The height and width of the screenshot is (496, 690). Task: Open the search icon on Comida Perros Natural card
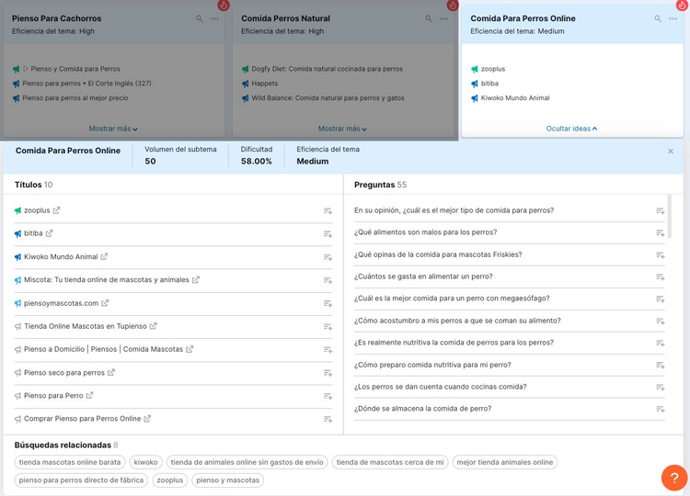coord(429,19)
